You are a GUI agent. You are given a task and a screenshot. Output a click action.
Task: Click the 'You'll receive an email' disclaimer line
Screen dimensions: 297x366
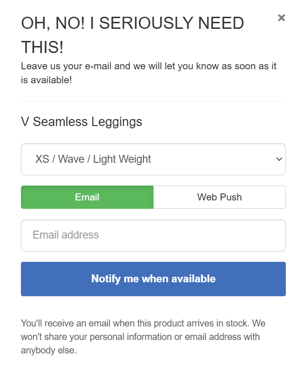[143, 323]
